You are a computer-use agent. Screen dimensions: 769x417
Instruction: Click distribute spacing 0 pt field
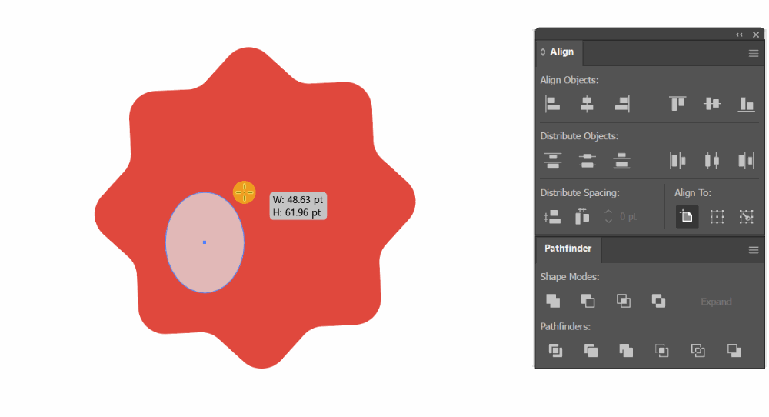coord(628,216)
